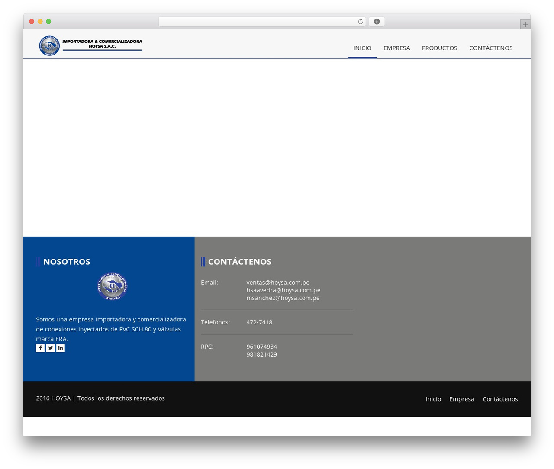
Task: Open the LinkedIn social icon
Action: click(61, 348)
